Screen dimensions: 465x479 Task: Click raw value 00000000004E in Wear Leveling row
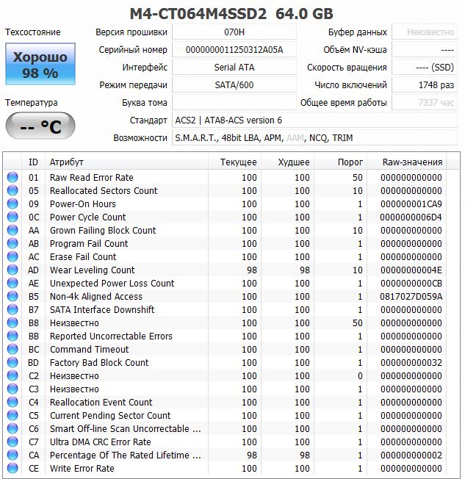click(411, 270)
